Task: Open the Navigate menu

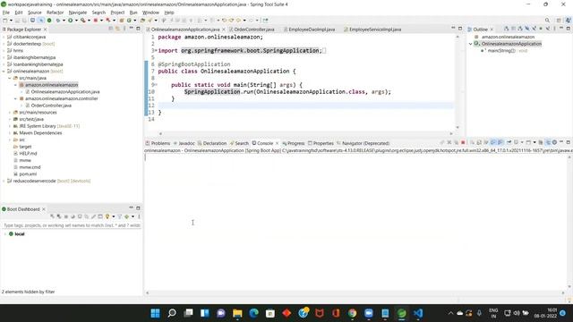Action: point(78,13)
